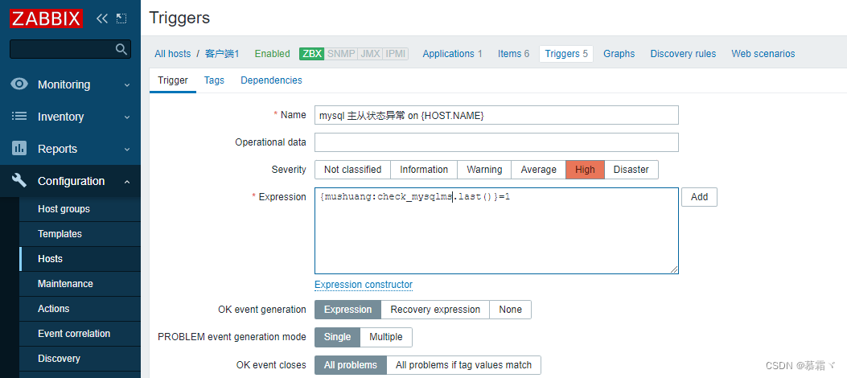Click the Configuration wrench icon
This screenshot has height=378, width=847.
(19, 180)
